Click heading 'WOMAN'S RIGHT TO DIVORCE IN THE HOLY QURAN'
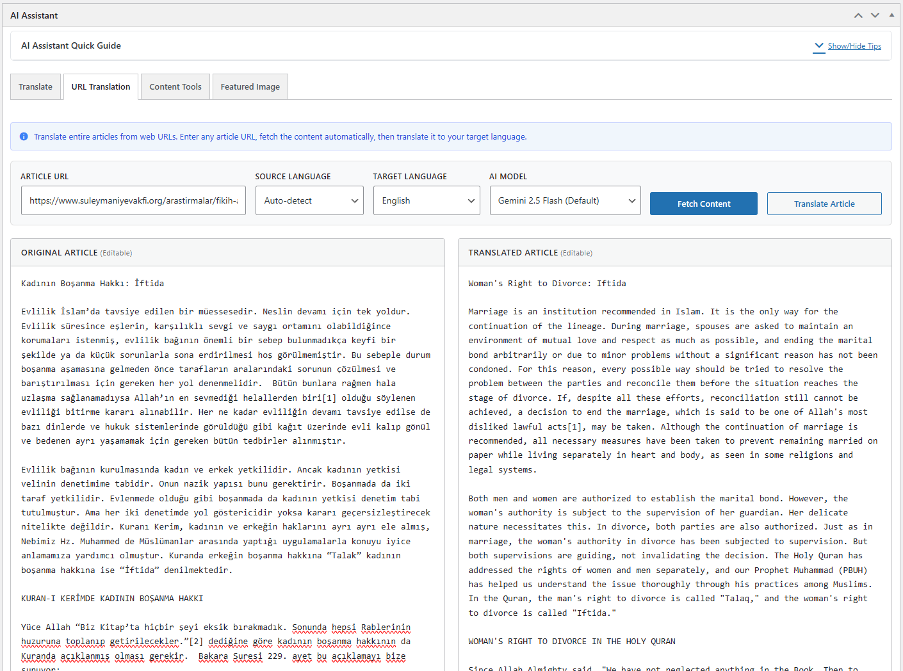The width and height of the screenshot is (903, 671). click(x=572, y=641)
